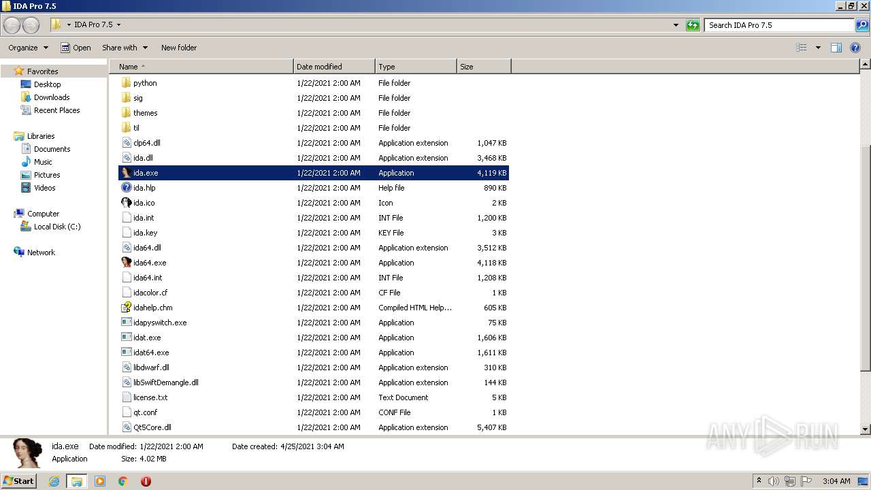Select the ida.hlp help file icon
This screenshot has height=490, width=871.
pos(126,188)
